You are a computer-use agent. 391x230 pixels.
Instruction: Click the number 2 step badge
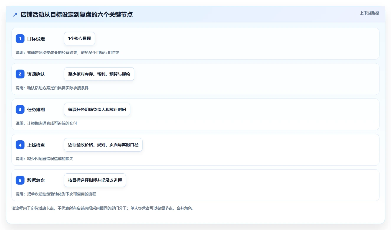pyautogui.click(x=20, y=74)
